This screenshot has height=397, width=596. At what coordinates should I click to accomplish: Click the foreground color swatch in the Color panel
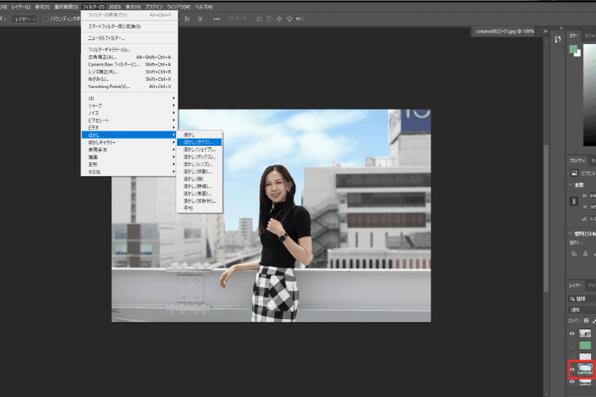573,48
